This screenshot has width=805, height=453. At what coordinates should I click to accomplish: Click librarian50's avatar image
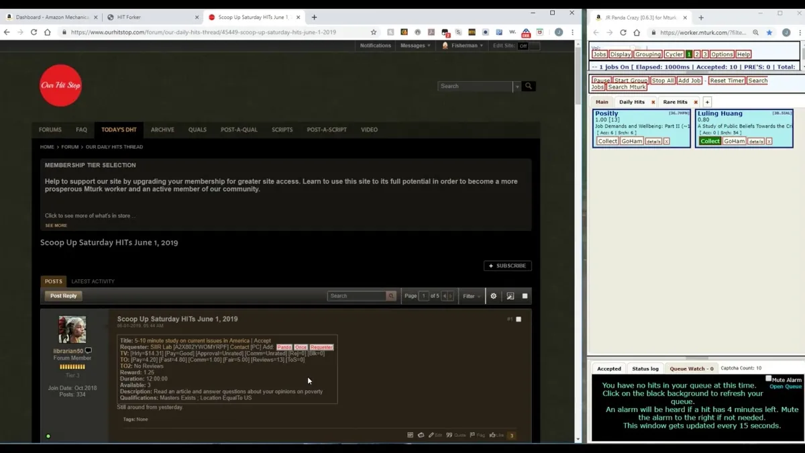click(x=72, y=330)
